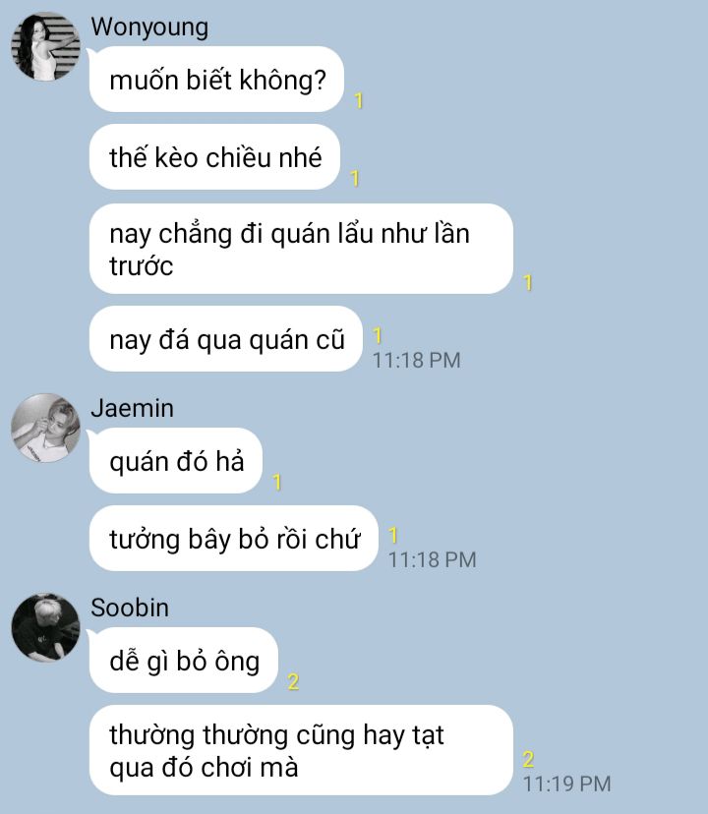708x814 pixels.
Task: Tap the Soobin sender name
Action: tap(130, 608)
